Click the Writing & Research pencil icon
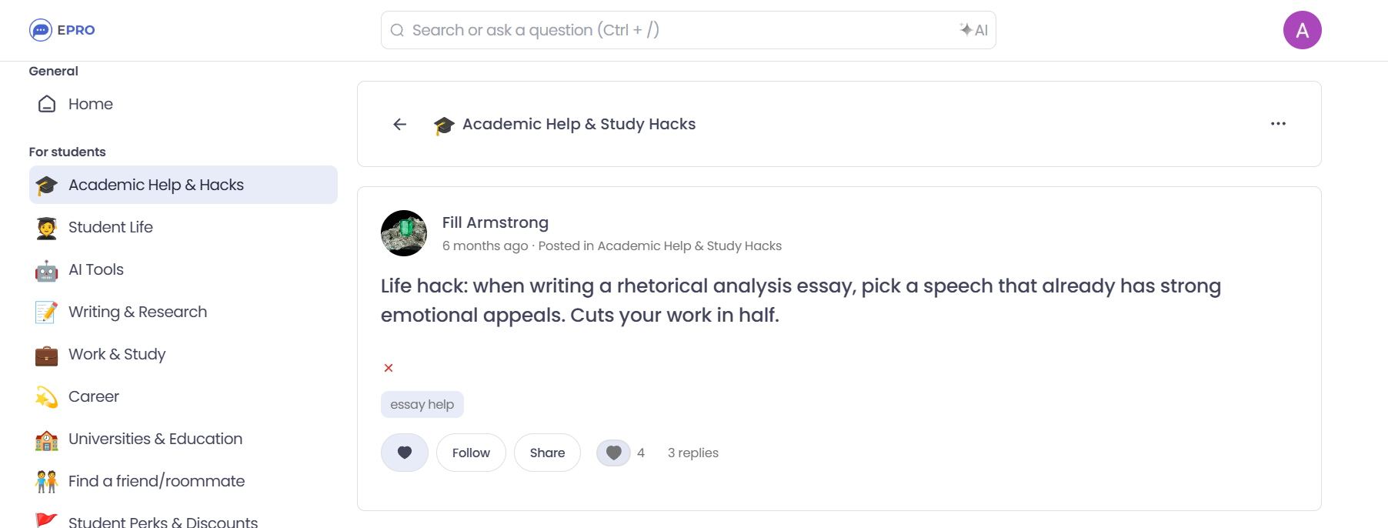1388x528 pixels. 45,312
